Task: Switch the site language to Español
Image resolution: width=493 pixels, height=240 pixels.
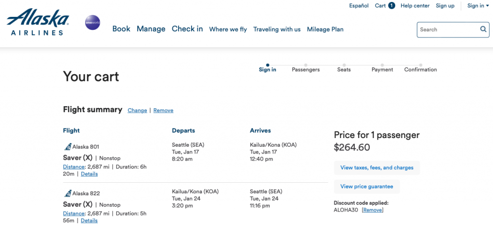Action: pos(359,6)
